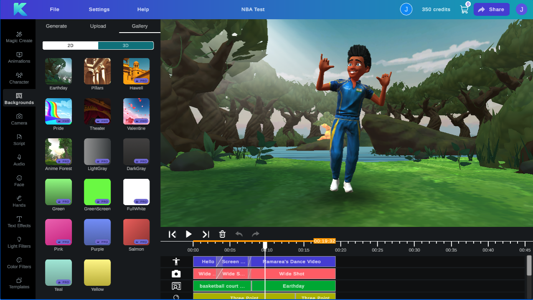Open the Hands animation panel
The height and width of the screenshot is (300, 533).
[19, 201]
